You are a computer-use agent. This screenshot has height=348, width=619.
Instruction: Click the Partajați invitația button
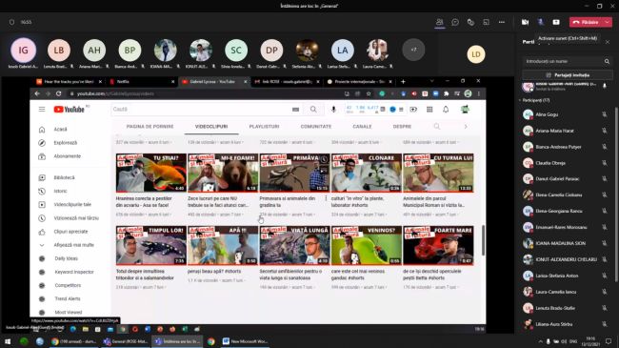(568, 74)
